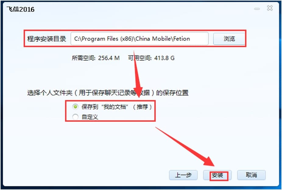Click the 保存到"我的文档" option label text
The image size is (282, 190).
105,107
